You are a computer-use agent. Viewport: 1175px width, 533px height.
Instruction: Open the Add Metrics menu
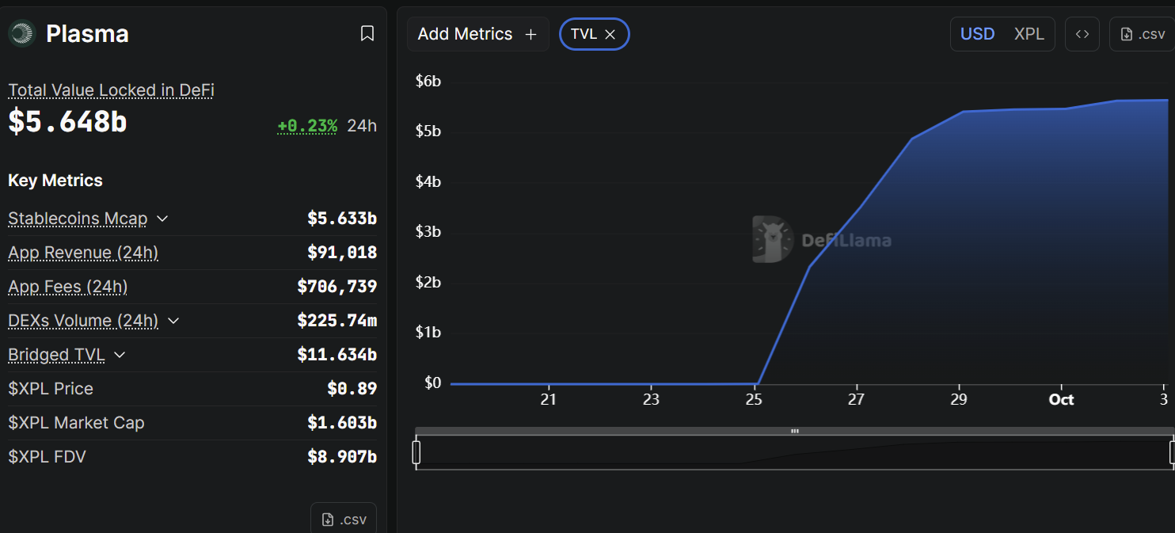tap(465, 34)
